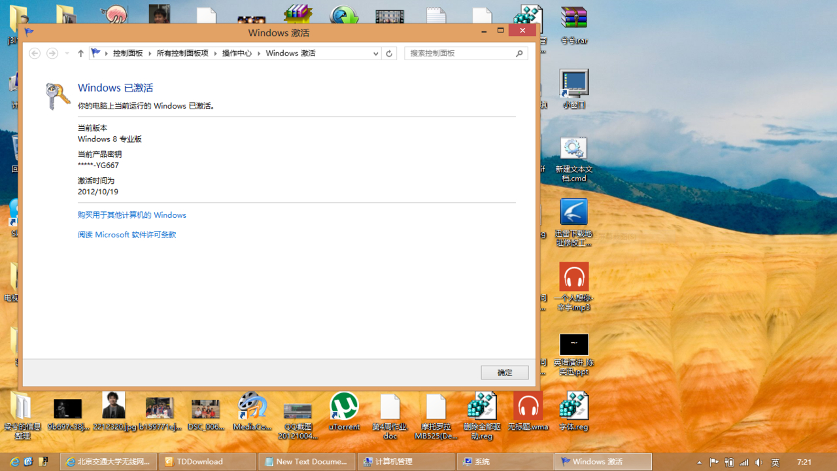
Task: Open the 小窗口 desktop shortcut
Action: (574, 89)
